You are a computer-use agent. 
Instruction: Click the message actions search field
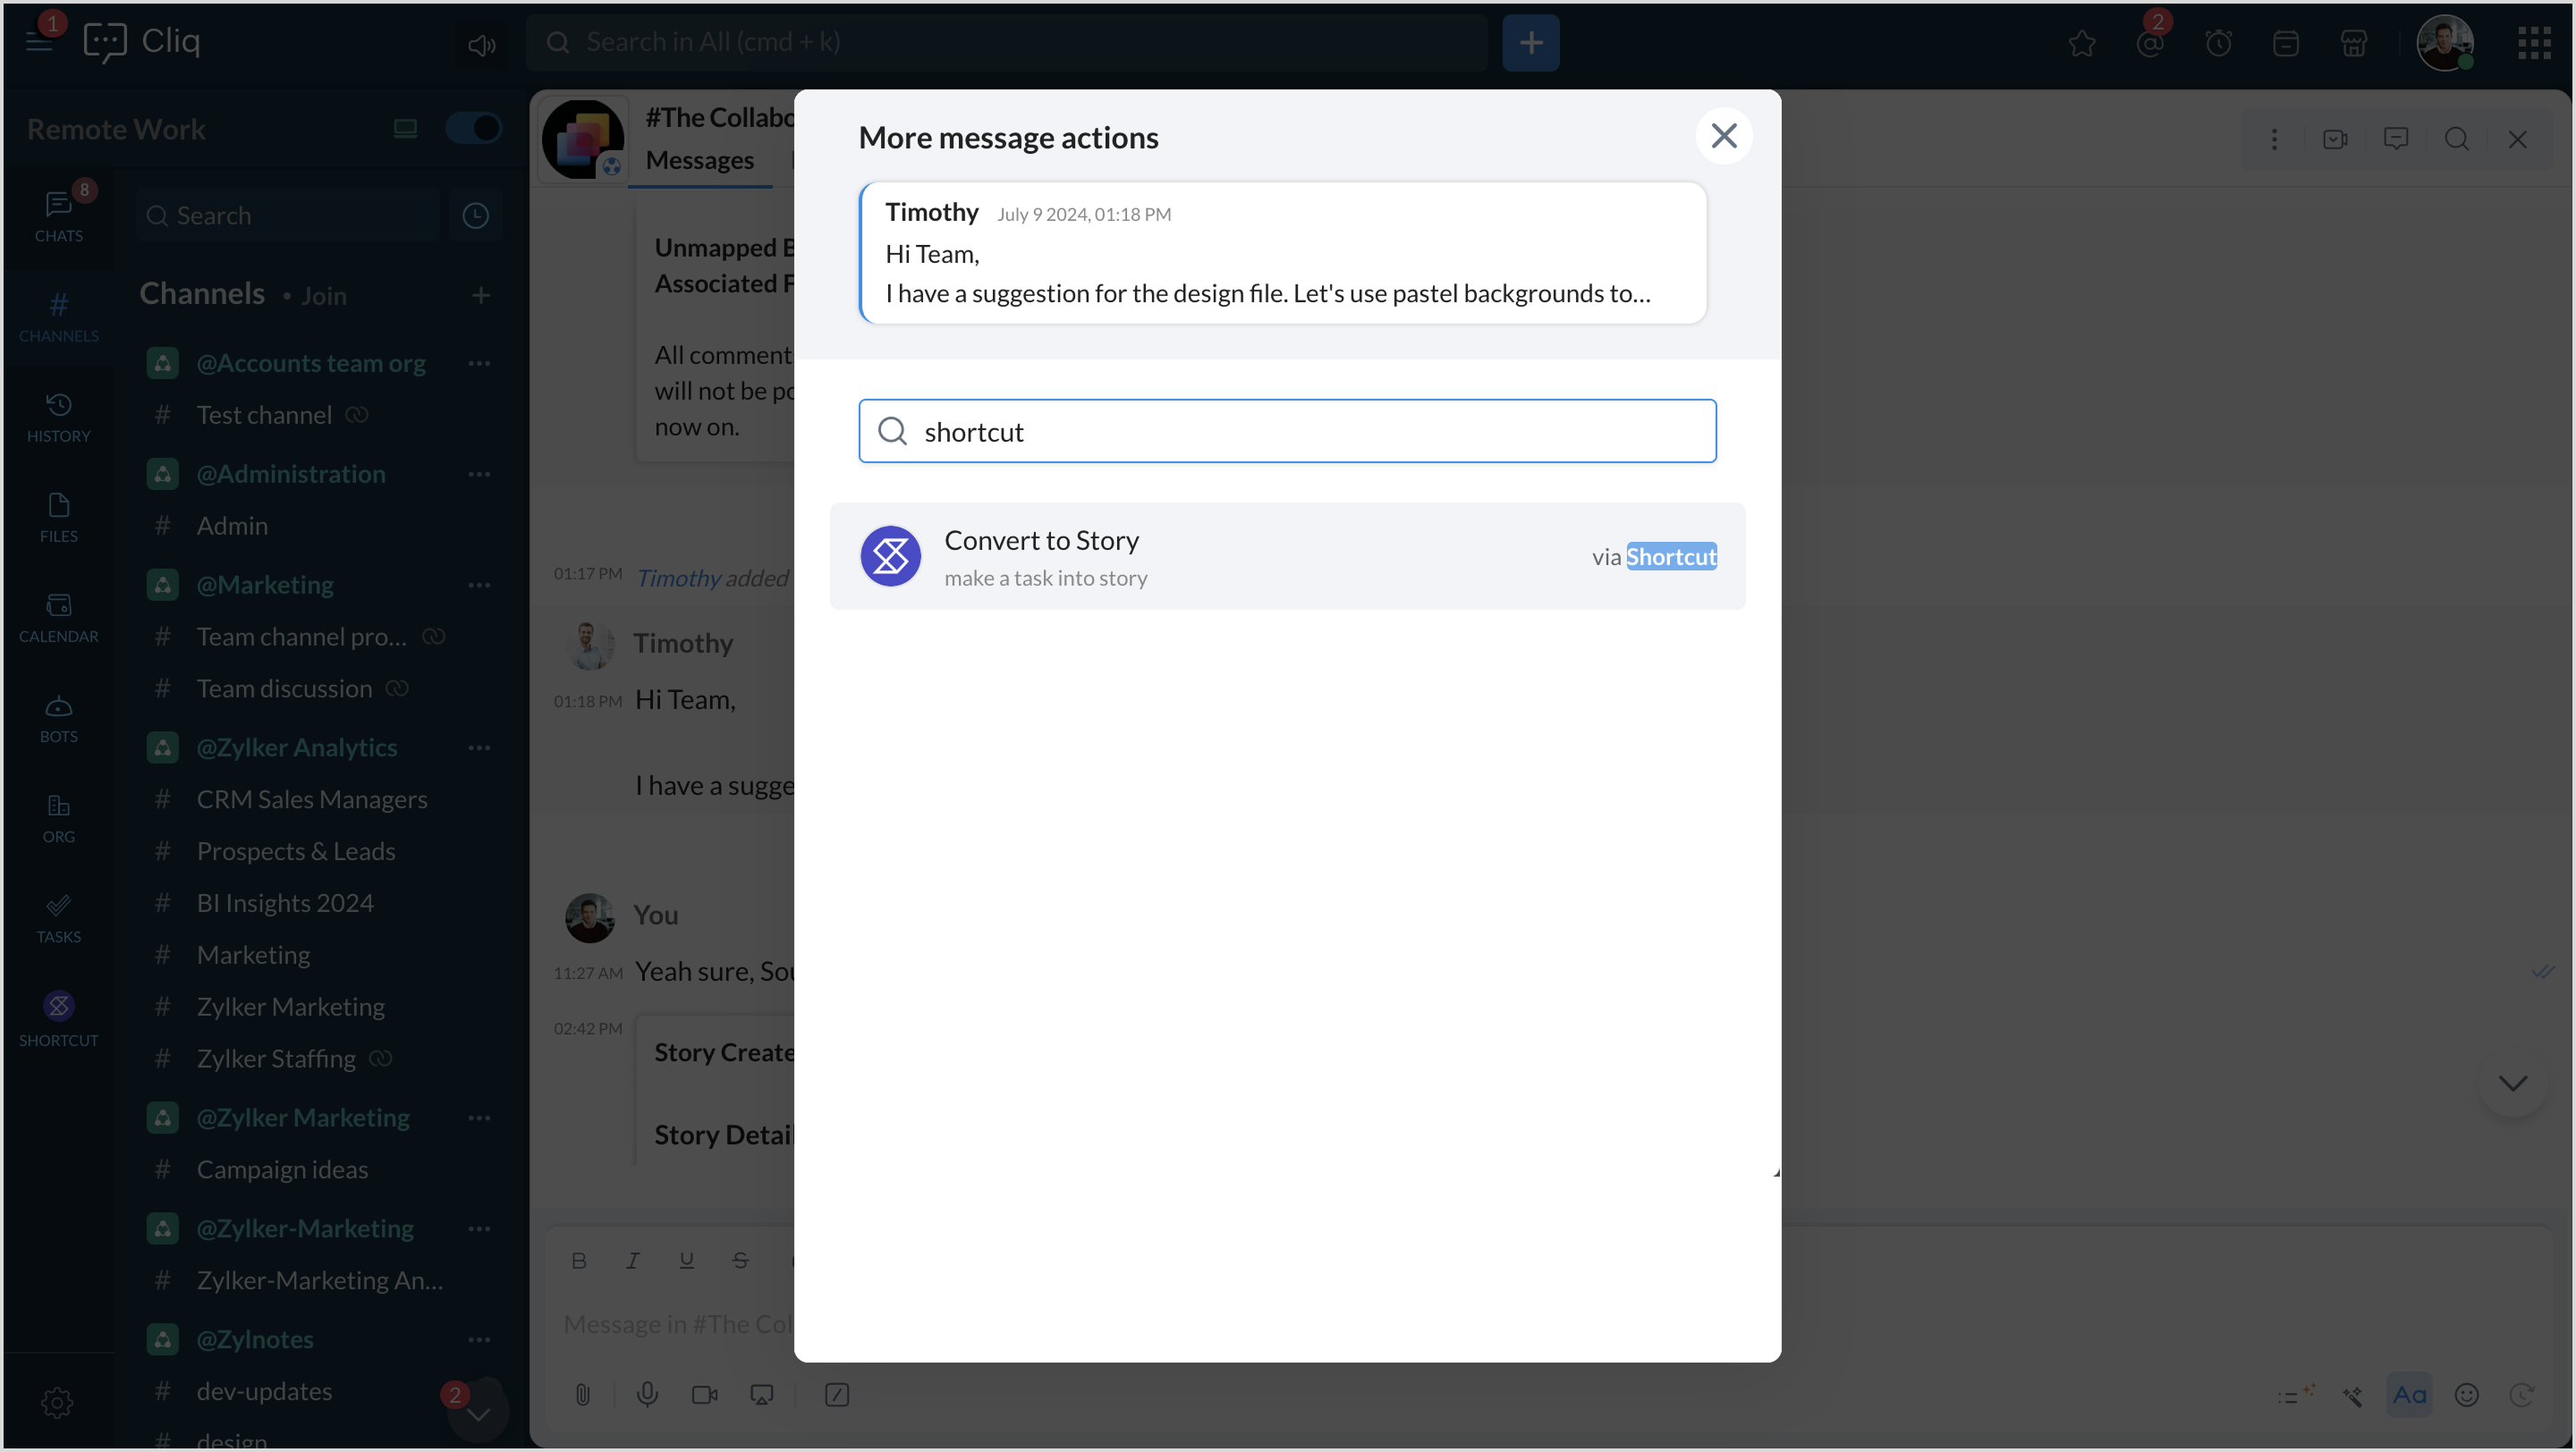1287,432
